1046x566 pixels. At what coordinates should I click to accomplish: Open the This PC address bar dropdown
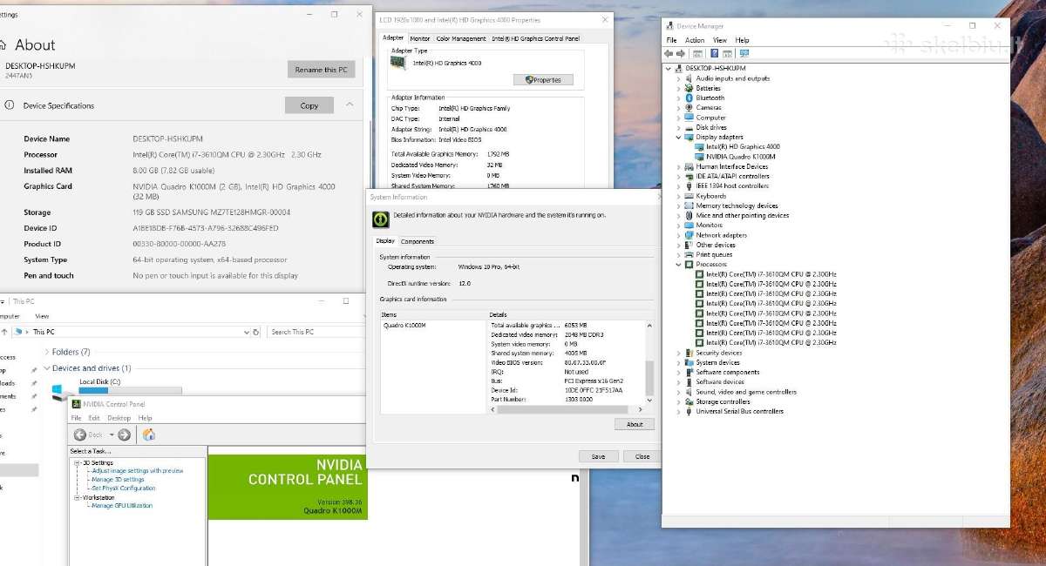pyautogui.click(x=248, y=332)
